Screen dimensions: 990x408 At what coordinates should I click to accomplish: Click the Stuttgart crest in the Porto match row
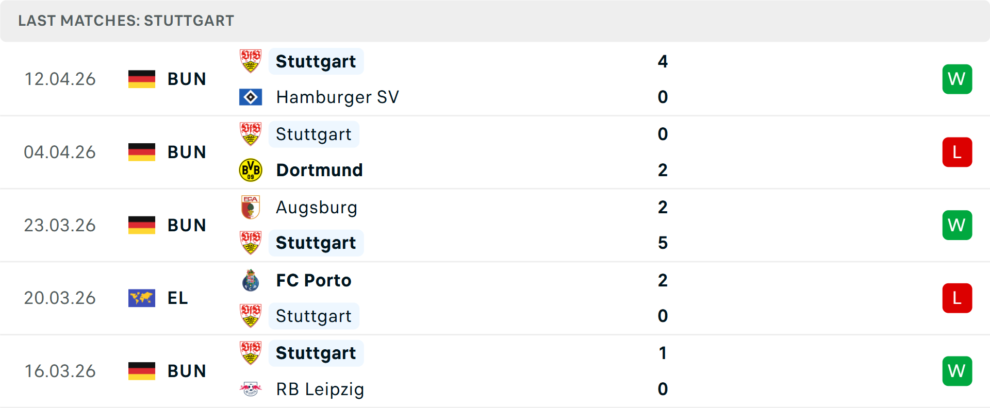[251, 316]
